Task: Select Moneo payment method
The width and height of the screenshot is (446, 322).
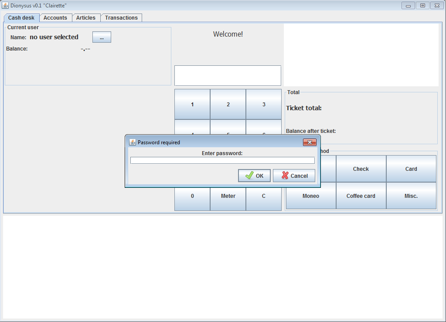Action: point(311,196)
